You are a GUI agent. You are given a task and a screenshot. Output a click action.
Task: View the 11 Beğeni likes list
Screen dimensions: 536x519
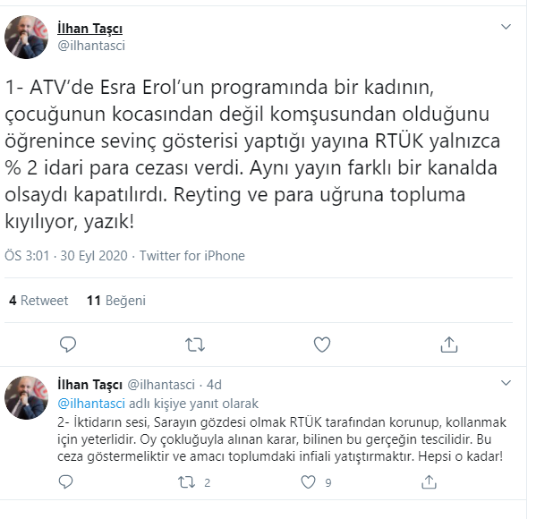pos(116,301)
